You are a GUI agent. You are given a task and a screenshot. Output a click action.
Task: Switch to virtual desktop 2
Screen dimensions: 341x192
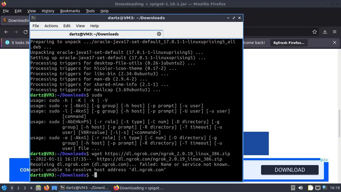point(18,188)
